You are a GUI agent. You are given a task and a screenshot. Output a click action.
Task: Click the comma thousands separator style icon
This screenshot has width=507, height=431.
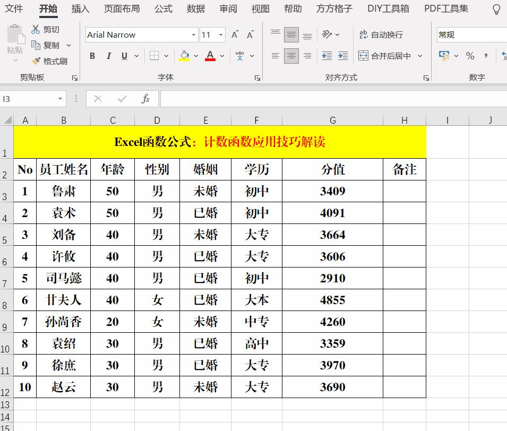click(485, 55)
